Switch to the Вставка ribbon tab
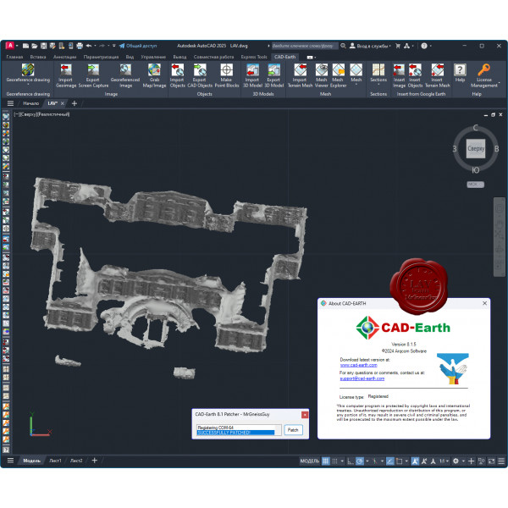Screen dimensions: 508x508 click(38, 57)
